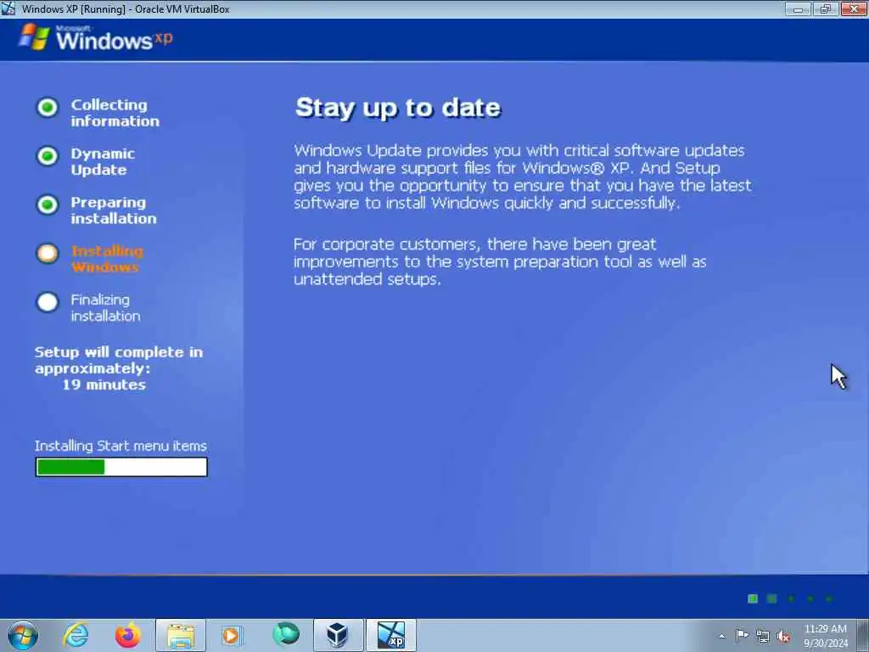The width and height of the screenshot is (869, 652).
Task: Open network status tray icon
Action: click(x=763, y=636)
